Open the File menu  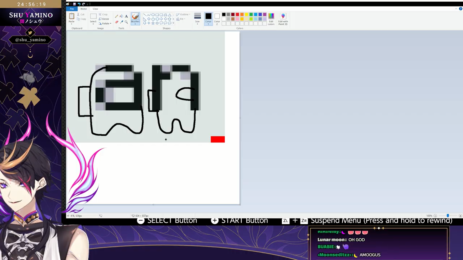point(72,9)
